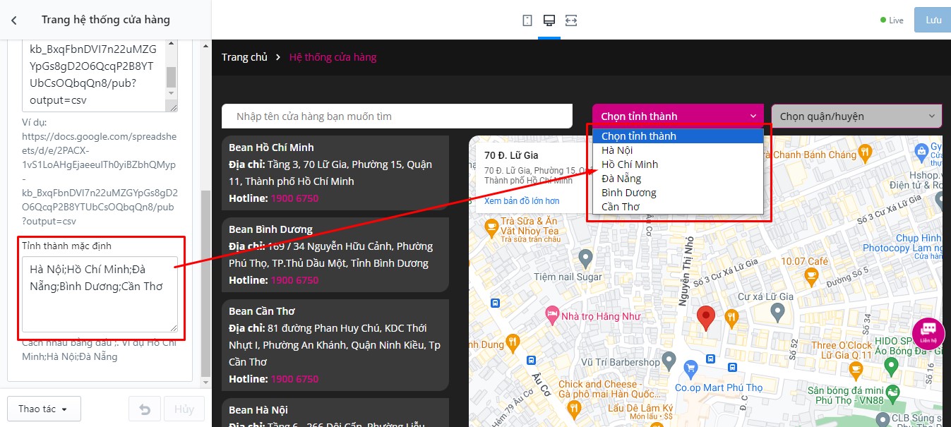Select the Bean Hà Nội store card
The width and height of the screenshot is (951, 427).
[x=335, y=413]
